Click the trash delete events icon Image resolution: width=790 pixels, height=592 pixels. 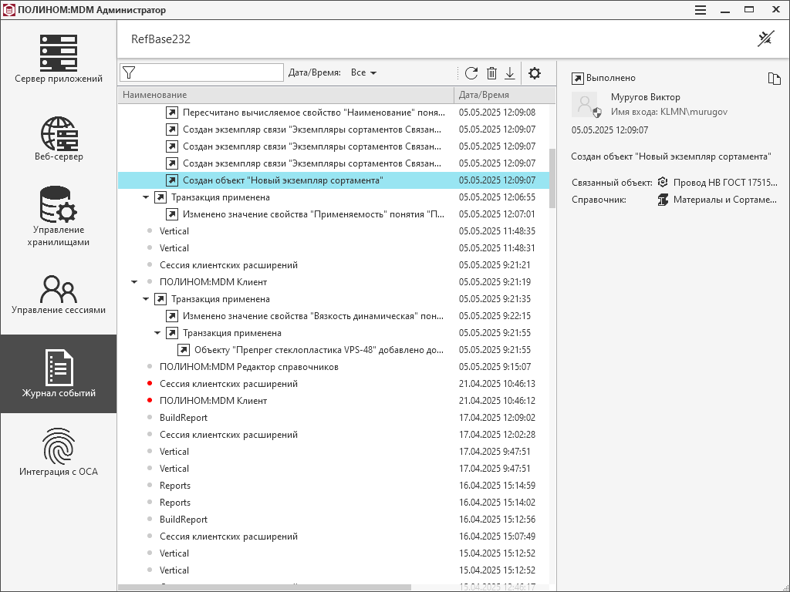(491, 73)
